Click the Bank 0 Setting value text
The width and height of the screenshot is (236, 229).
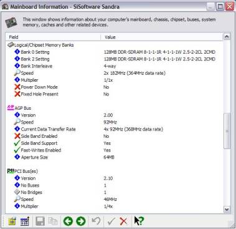(159, 52)
